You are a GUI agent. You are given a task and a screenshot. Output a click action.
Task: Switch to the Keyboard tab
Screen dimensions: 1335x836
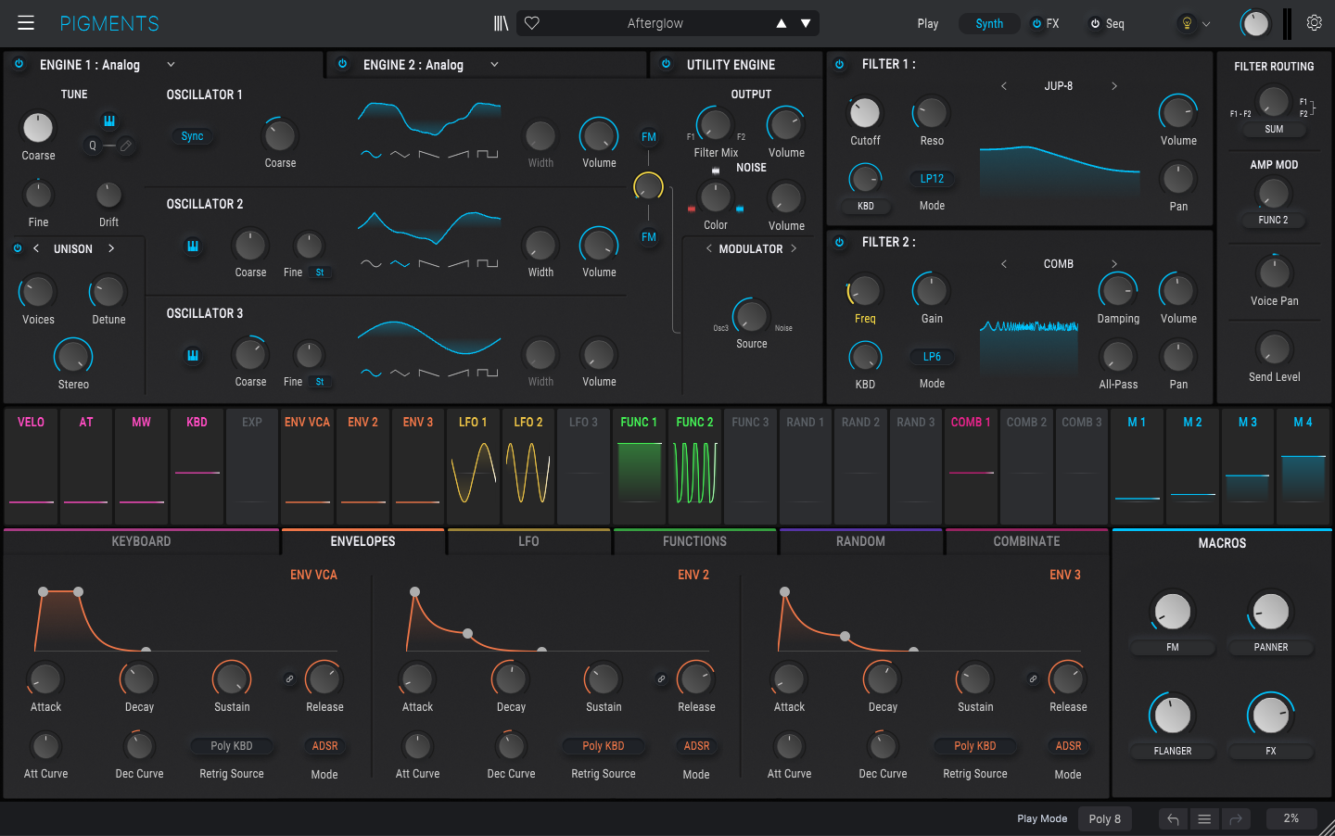[x=141, y=541]
